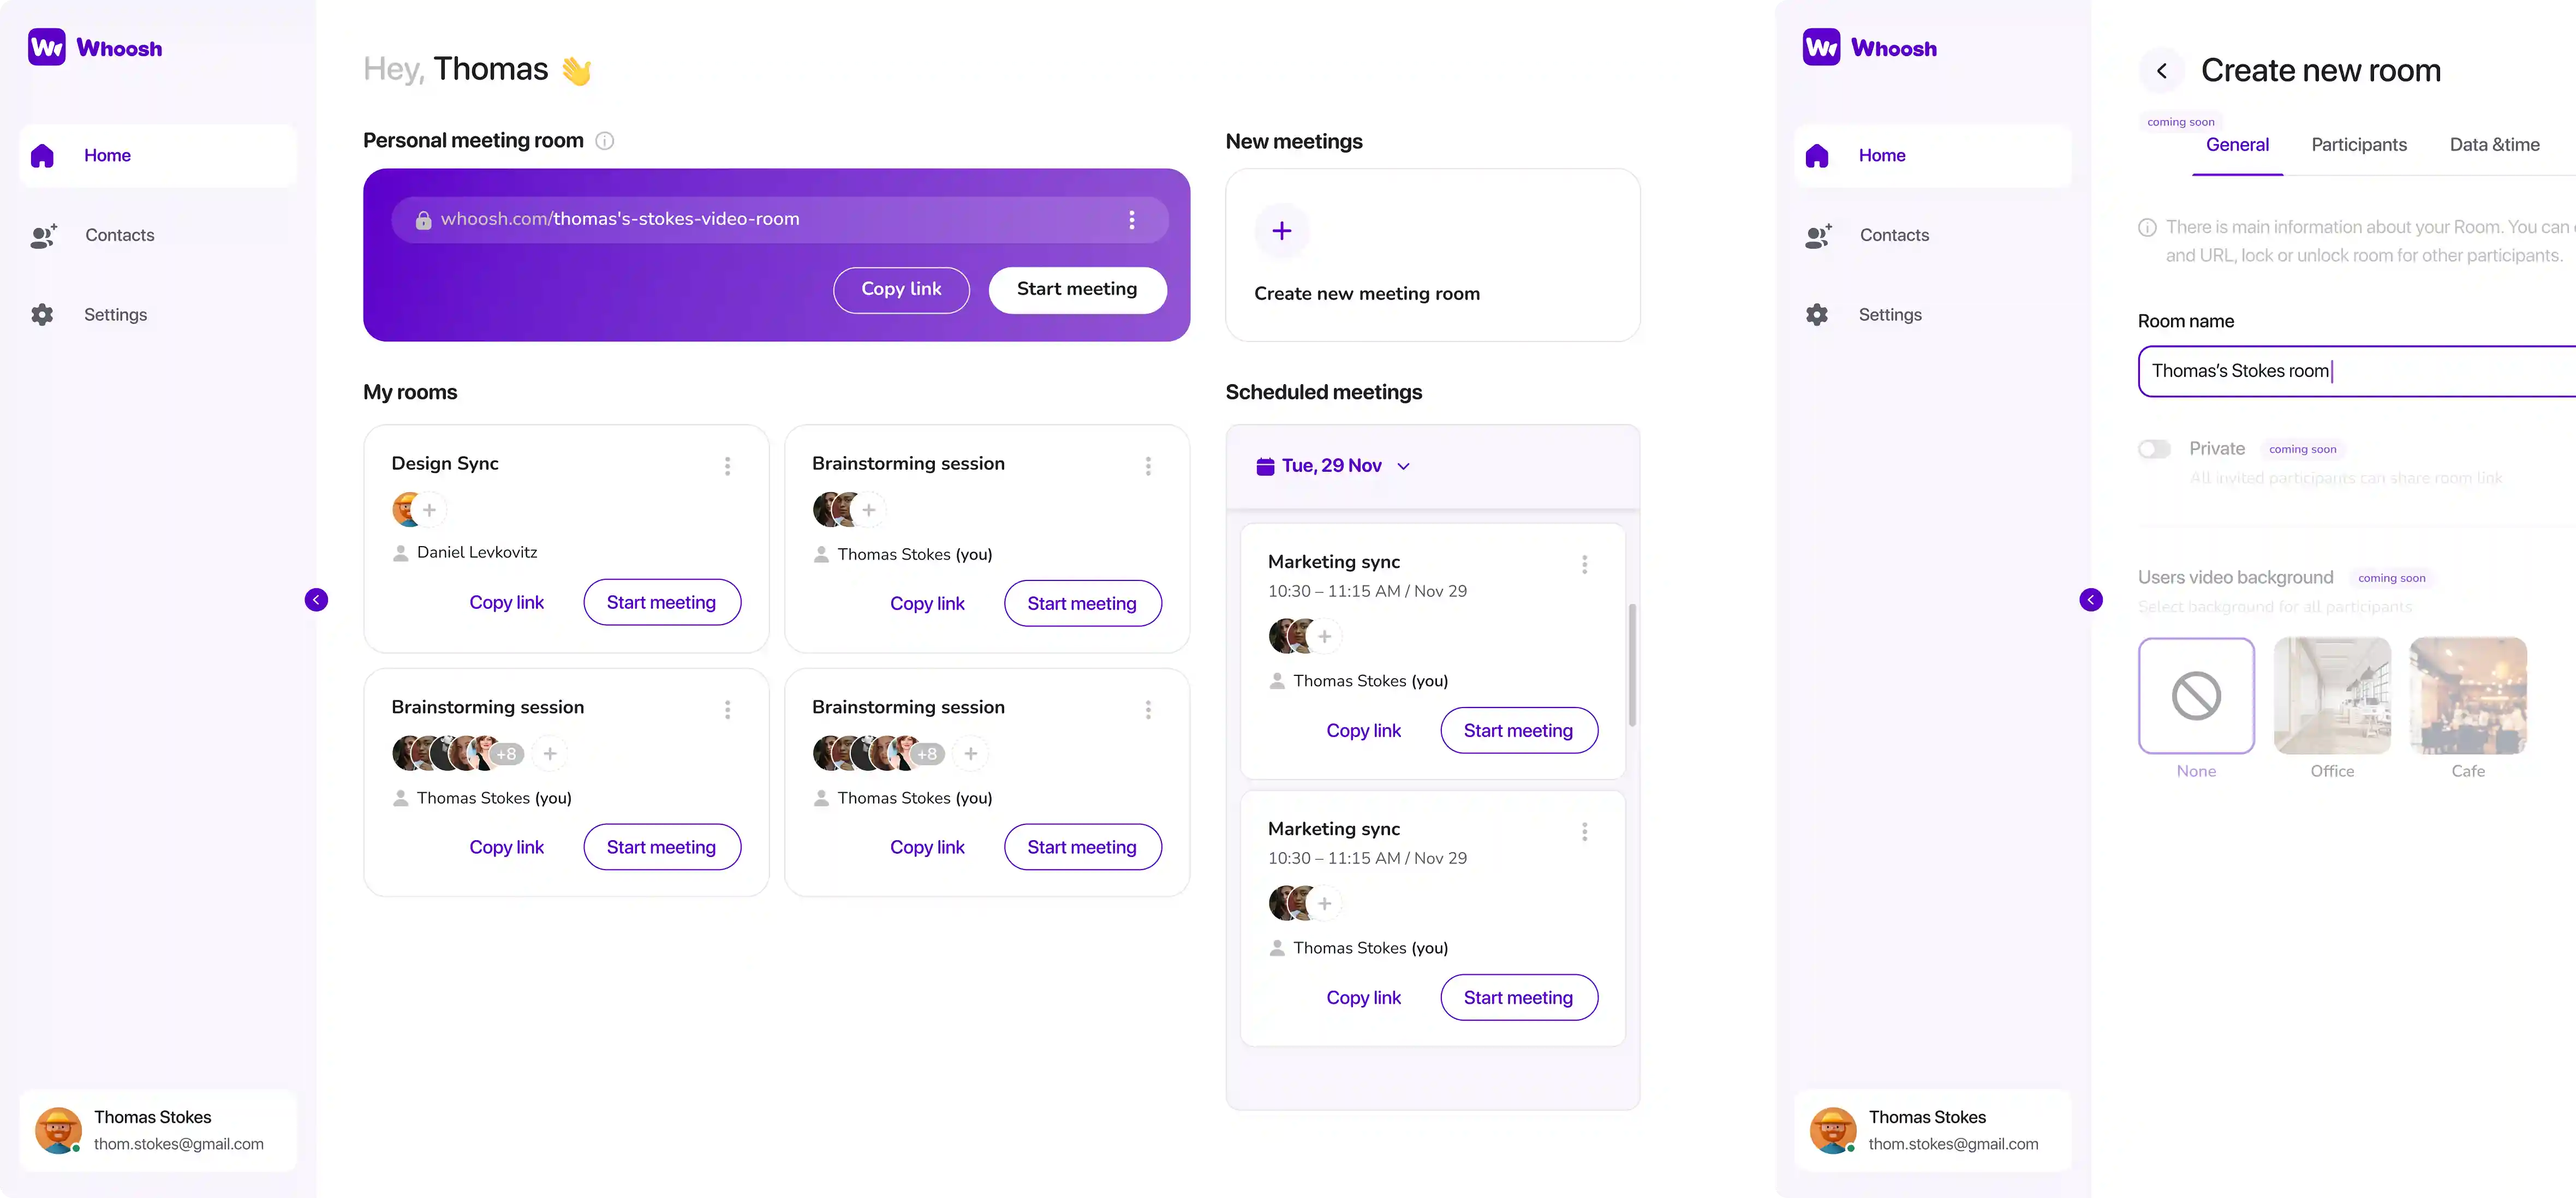
Task: Switch to the Participants tab
Action: point(2358,145)
